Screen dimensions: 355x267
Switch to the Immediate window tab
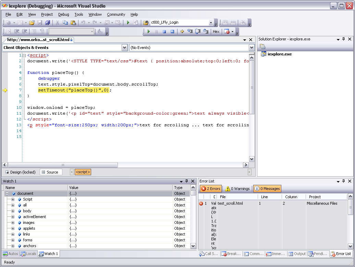276,254
